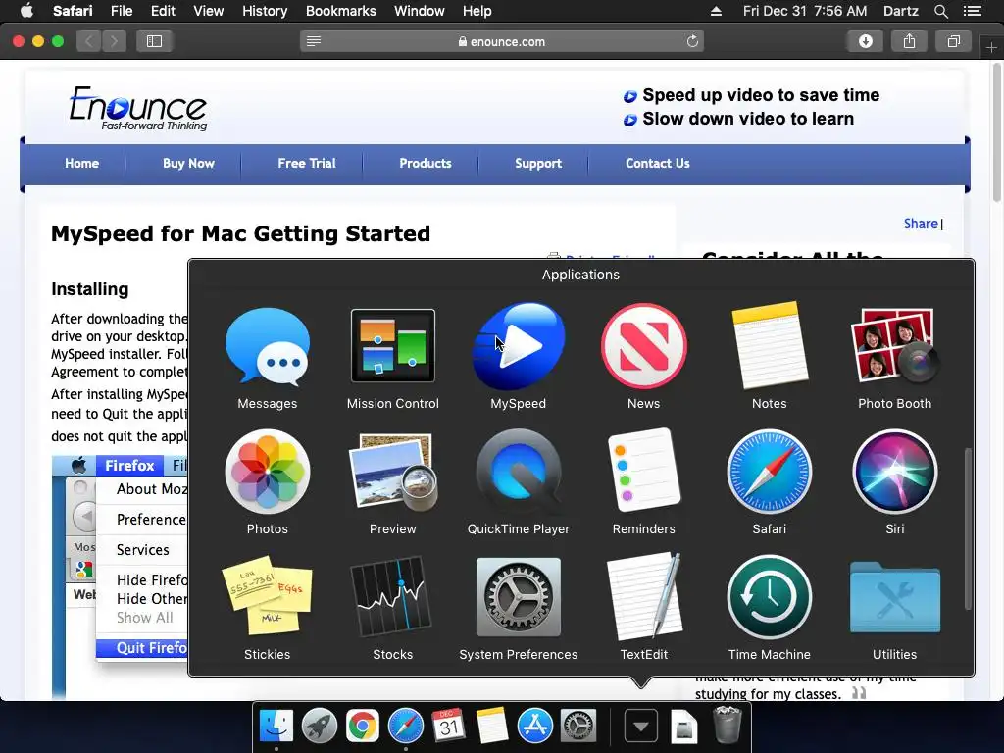This screenshot has height=753, width=1004.
Task: Open the Trash in the Dock
Action: pos(727,725)
